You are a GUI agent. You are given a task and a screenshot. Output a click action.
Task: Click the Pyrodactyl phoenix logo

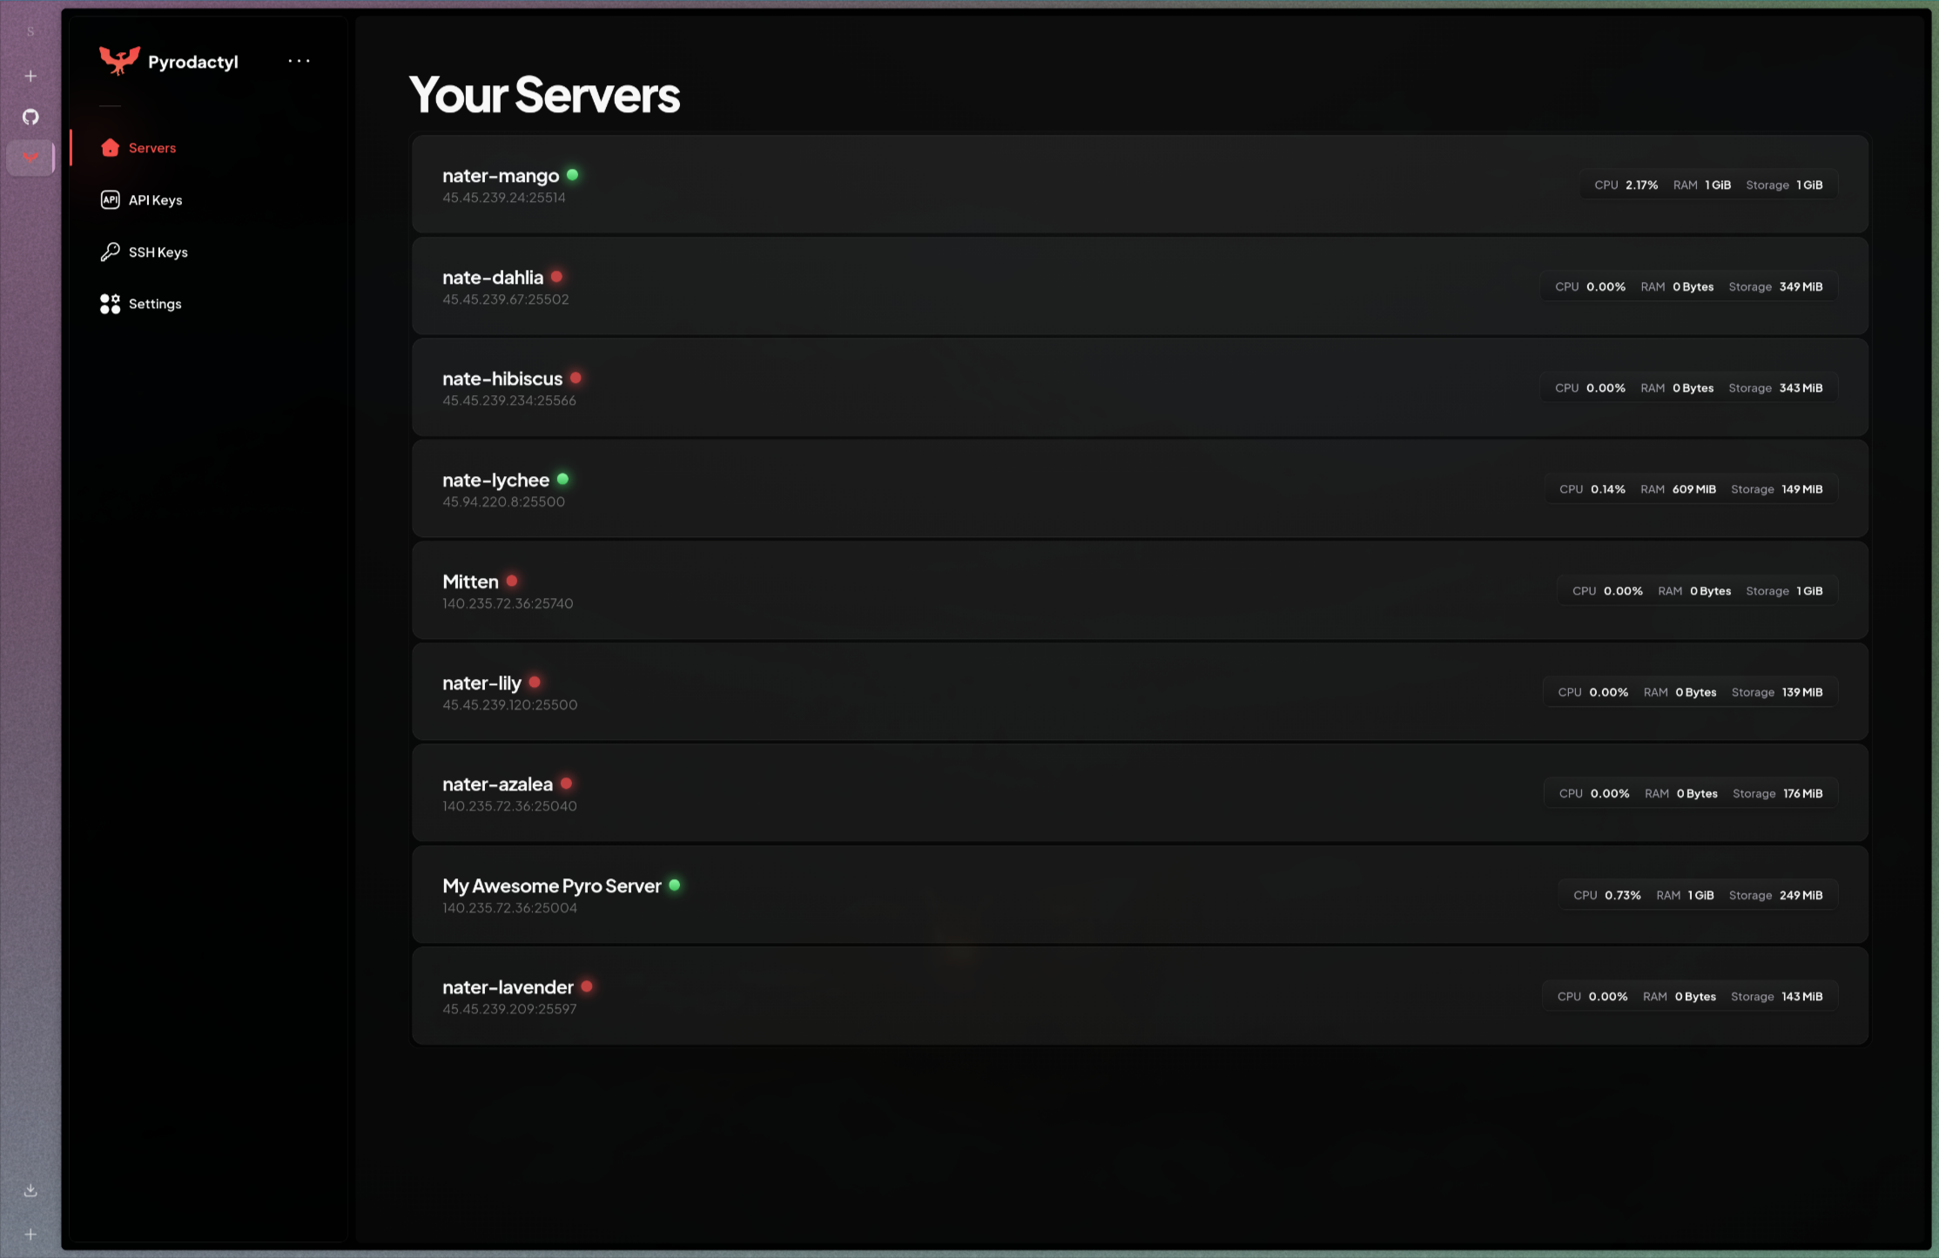(120, 60)
